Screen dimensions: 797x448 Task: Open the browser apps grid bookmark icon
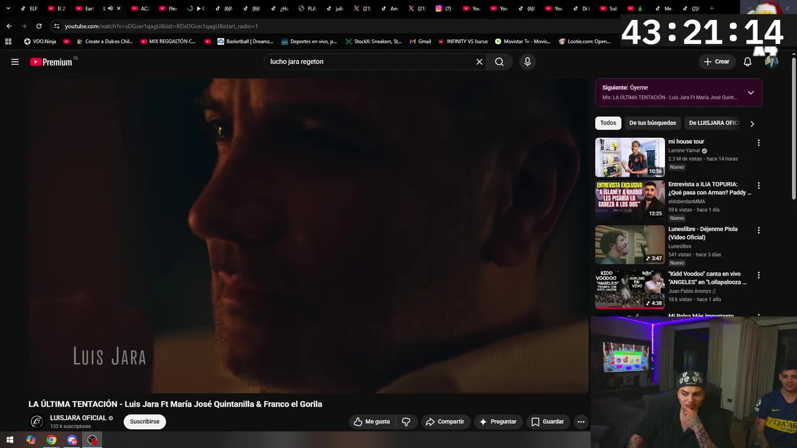click(8, 42)
